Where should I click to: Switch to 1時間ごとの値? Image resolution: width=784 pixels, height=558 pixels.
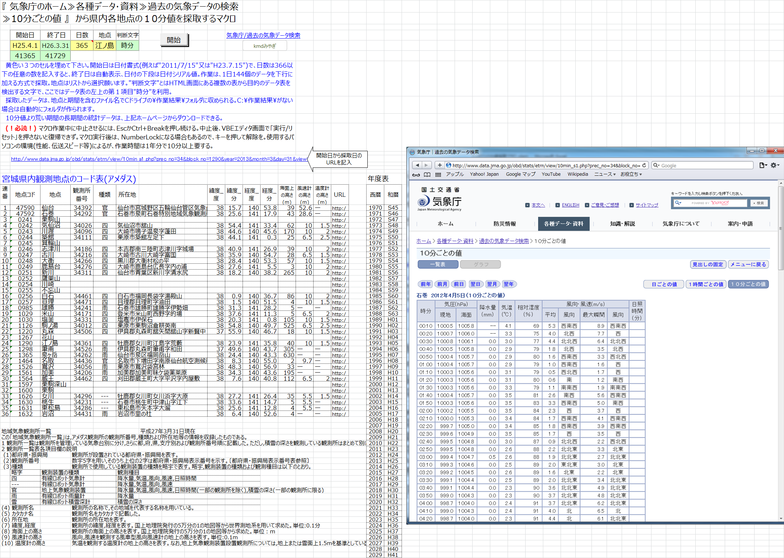click(x=706, y=284)
